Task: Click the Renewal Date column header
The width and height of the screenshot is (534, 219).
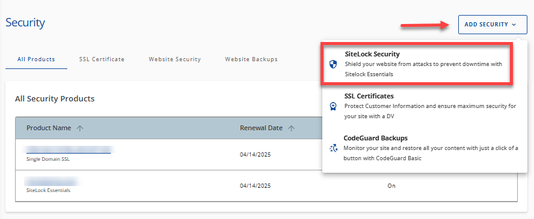Action: (x=261, y=128)
